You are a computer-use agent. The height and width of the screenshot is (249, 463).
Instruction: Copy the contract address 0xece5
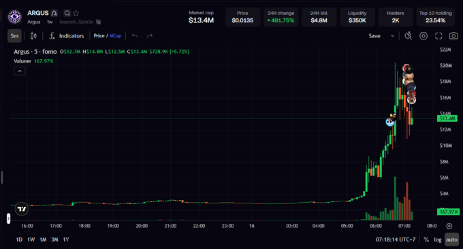[99, 22]
